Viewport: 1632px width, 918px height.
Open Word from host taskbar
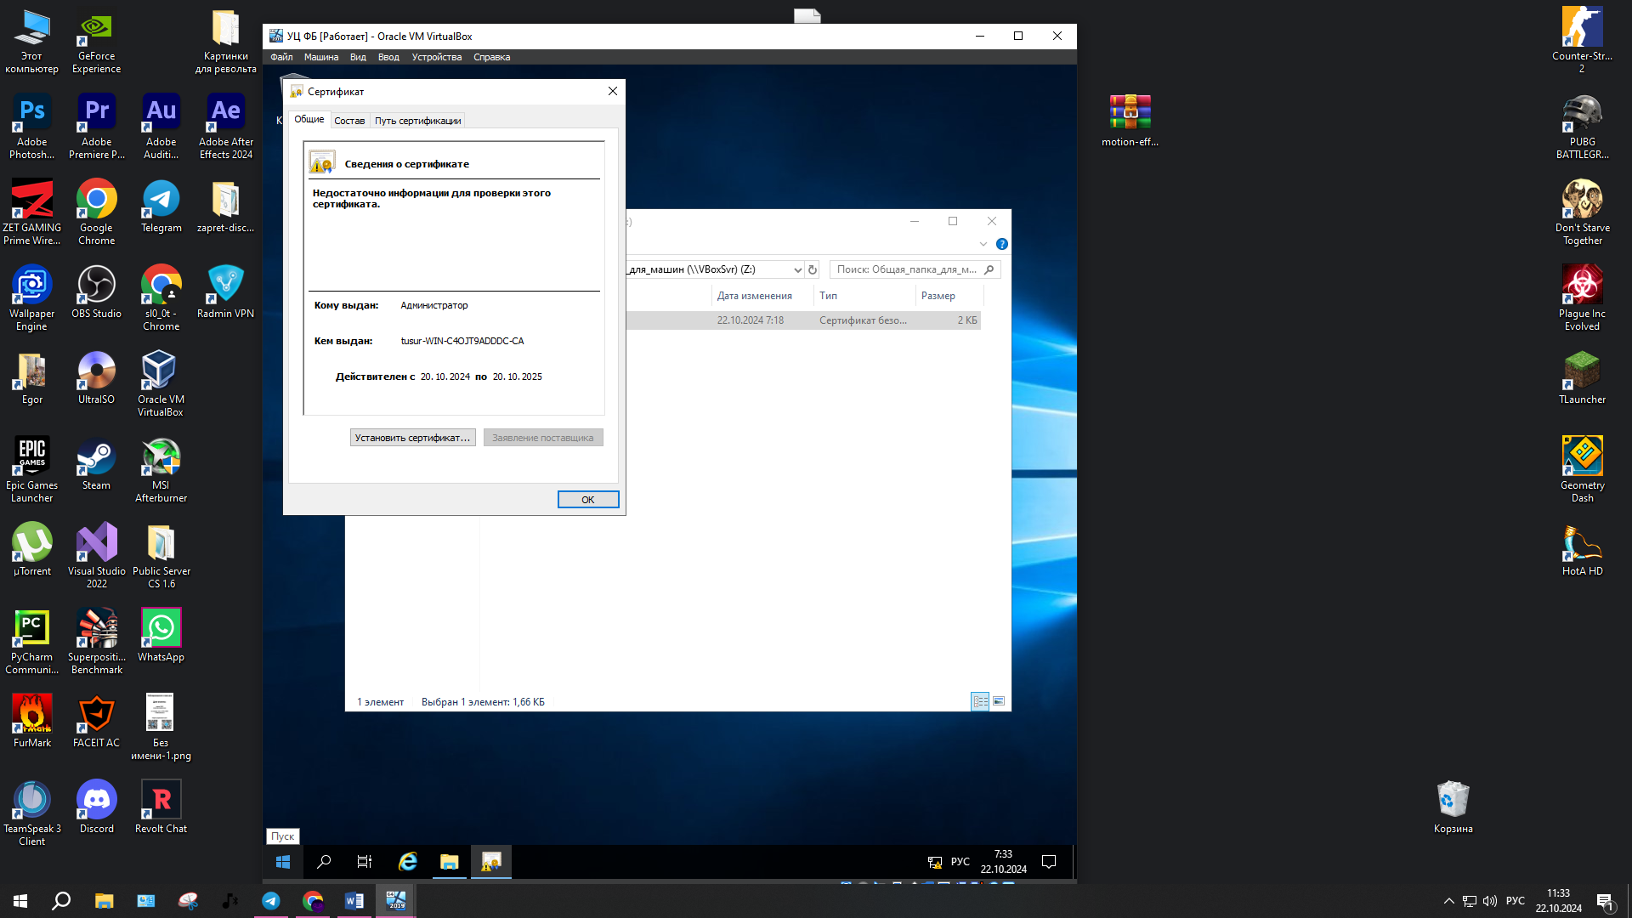pos(354,901)
